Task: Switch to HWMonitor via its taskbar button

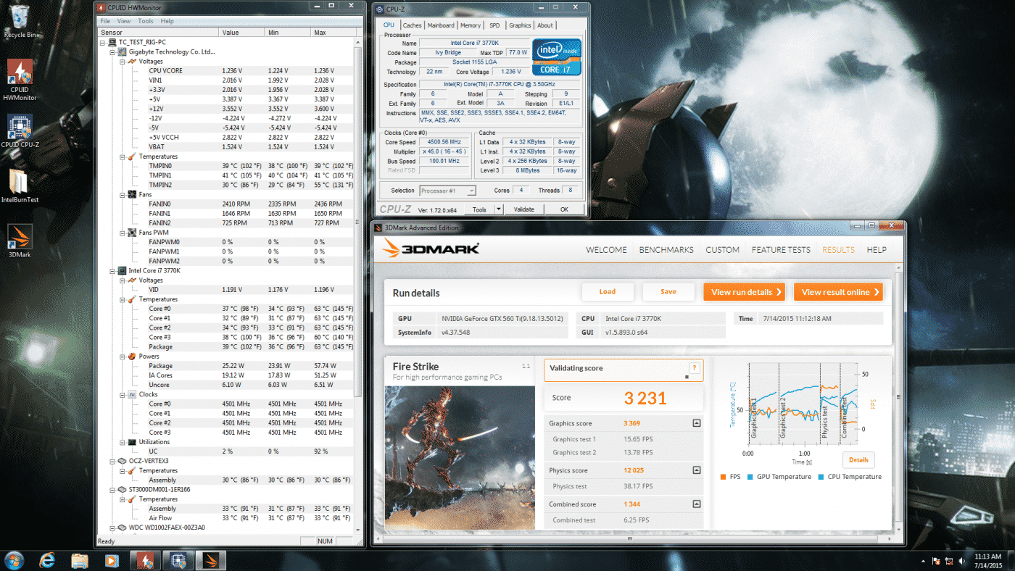Action: [x=144, y=560]
